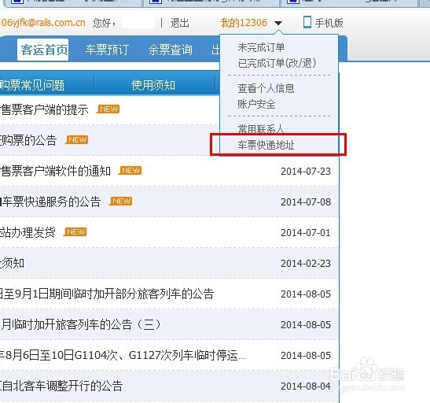Switch to the 购票常见问题 section tab
The height and width of the screenshot is (403, 430).
click(x=32, y=85)
